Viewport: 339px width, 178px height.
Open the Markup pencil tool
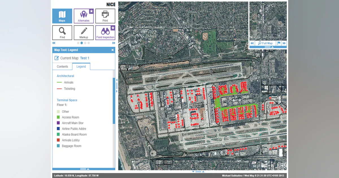click(84, 32)
